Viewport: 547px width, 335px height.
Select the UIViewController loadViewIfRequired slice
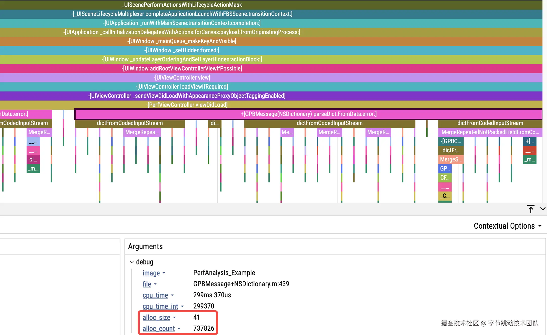point(182,87)
